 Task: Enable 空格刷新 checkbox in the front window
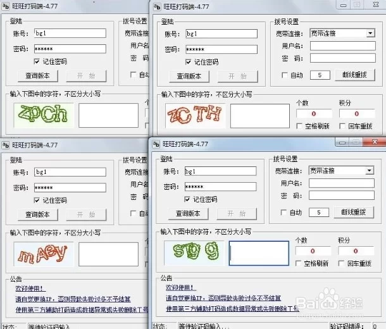tap(299, 263)
